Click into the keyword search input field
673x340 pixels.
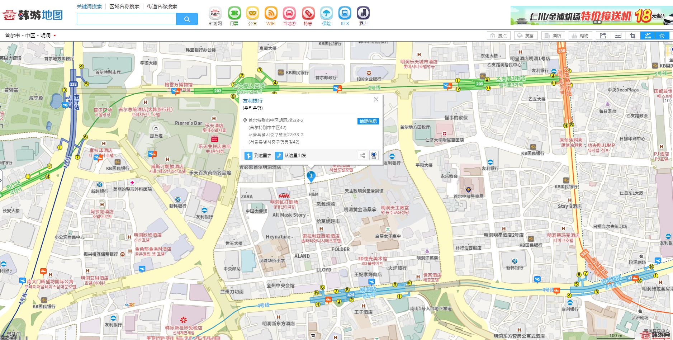tap(127, 19)
